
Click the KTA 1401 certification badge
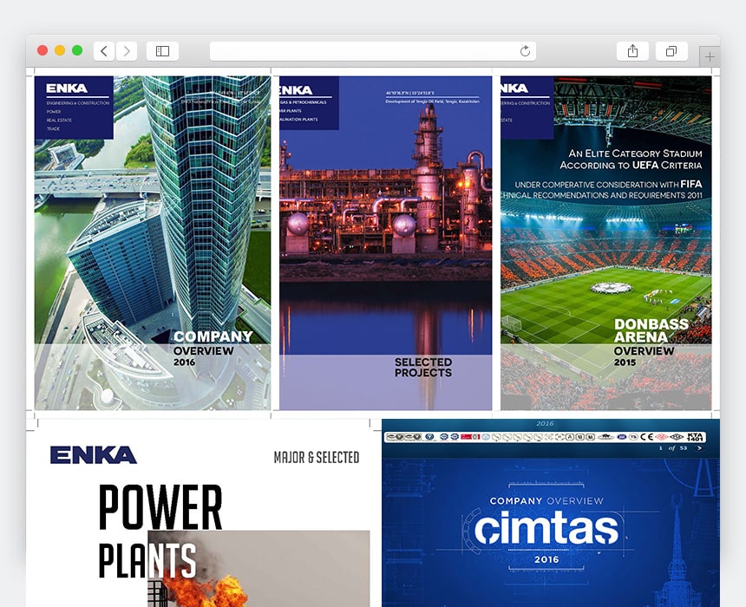click(696, 437)
